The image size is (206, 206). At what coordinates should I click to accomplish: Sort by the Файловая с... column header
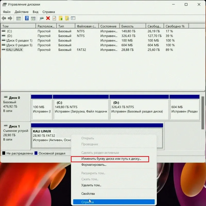pyautogui.click(x=87, y=26)
